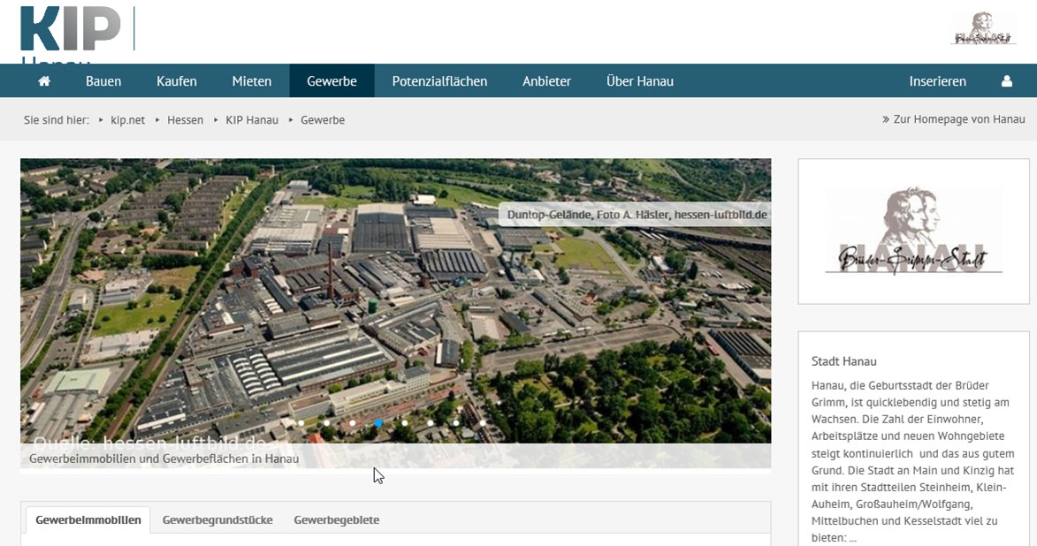This screenshot has width=1037, height=546.
Task: Switch to the Gewerbegebiete tab
Action: pyautogui.click(x=337, y=520)
